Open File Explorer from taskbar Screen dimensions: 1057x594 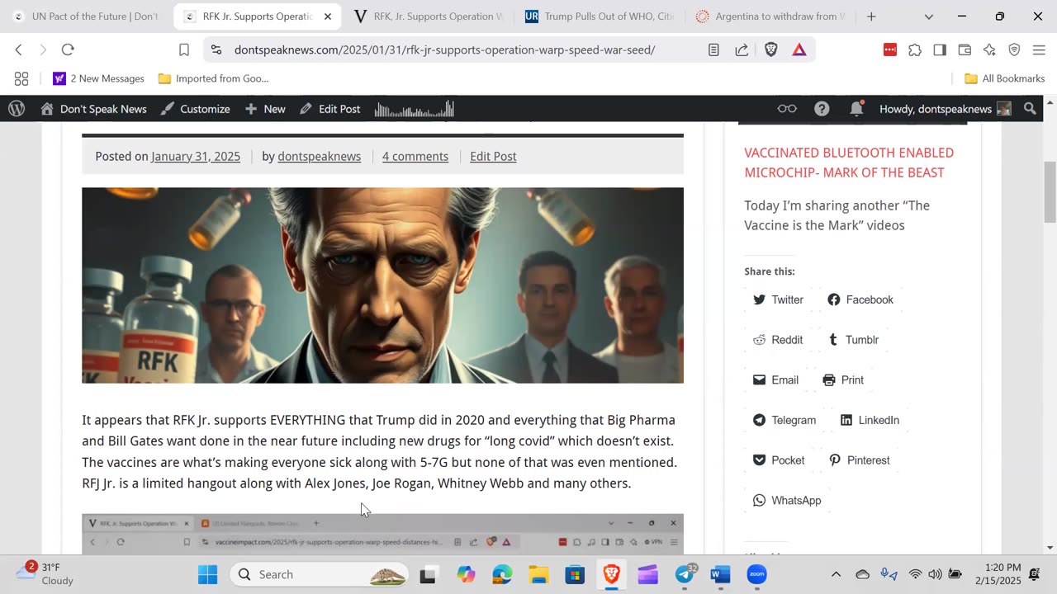coord(538,574)
